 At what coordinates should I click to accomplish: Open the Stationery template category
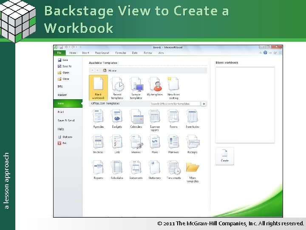tap(155, 170)
